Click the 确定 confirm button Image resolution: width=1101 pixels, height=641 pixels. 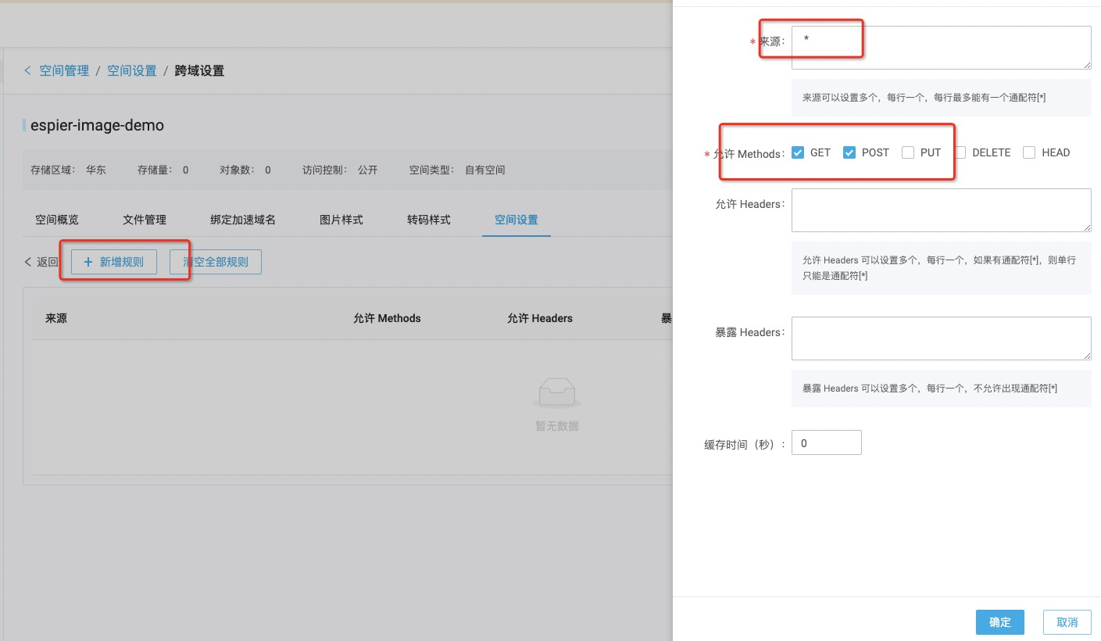click(999, 622)
